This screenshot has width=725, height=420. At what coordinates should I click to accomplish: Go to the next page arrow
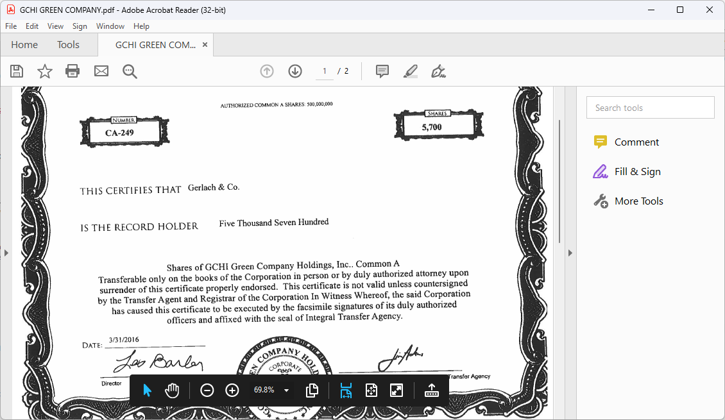pyautogui.click(x=295, y=71)
